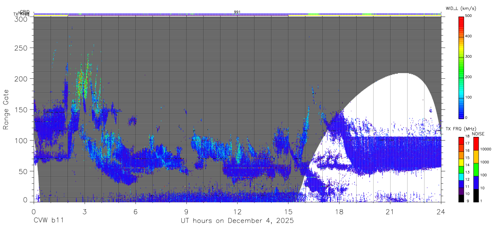
Task: Click the 11 label on TX FRQ legend
Action: (467, 186)
